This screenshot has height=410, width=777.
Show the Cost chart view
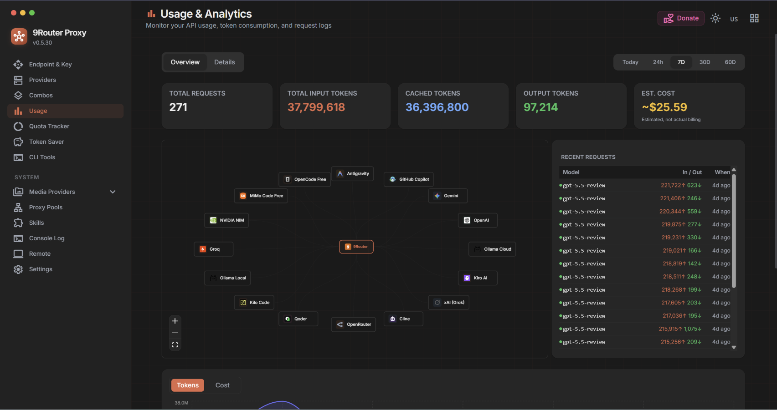coord(222,385)
